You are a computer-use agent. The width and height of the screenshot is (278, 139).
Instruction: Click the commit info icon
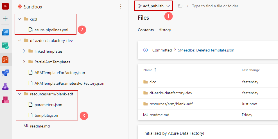point(145,50)
